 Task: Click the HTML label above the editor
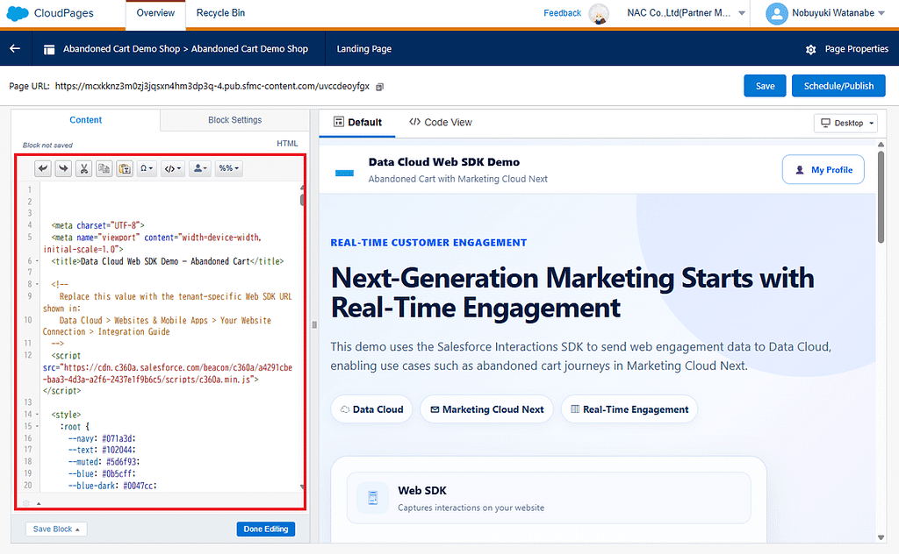click(287, 144)
